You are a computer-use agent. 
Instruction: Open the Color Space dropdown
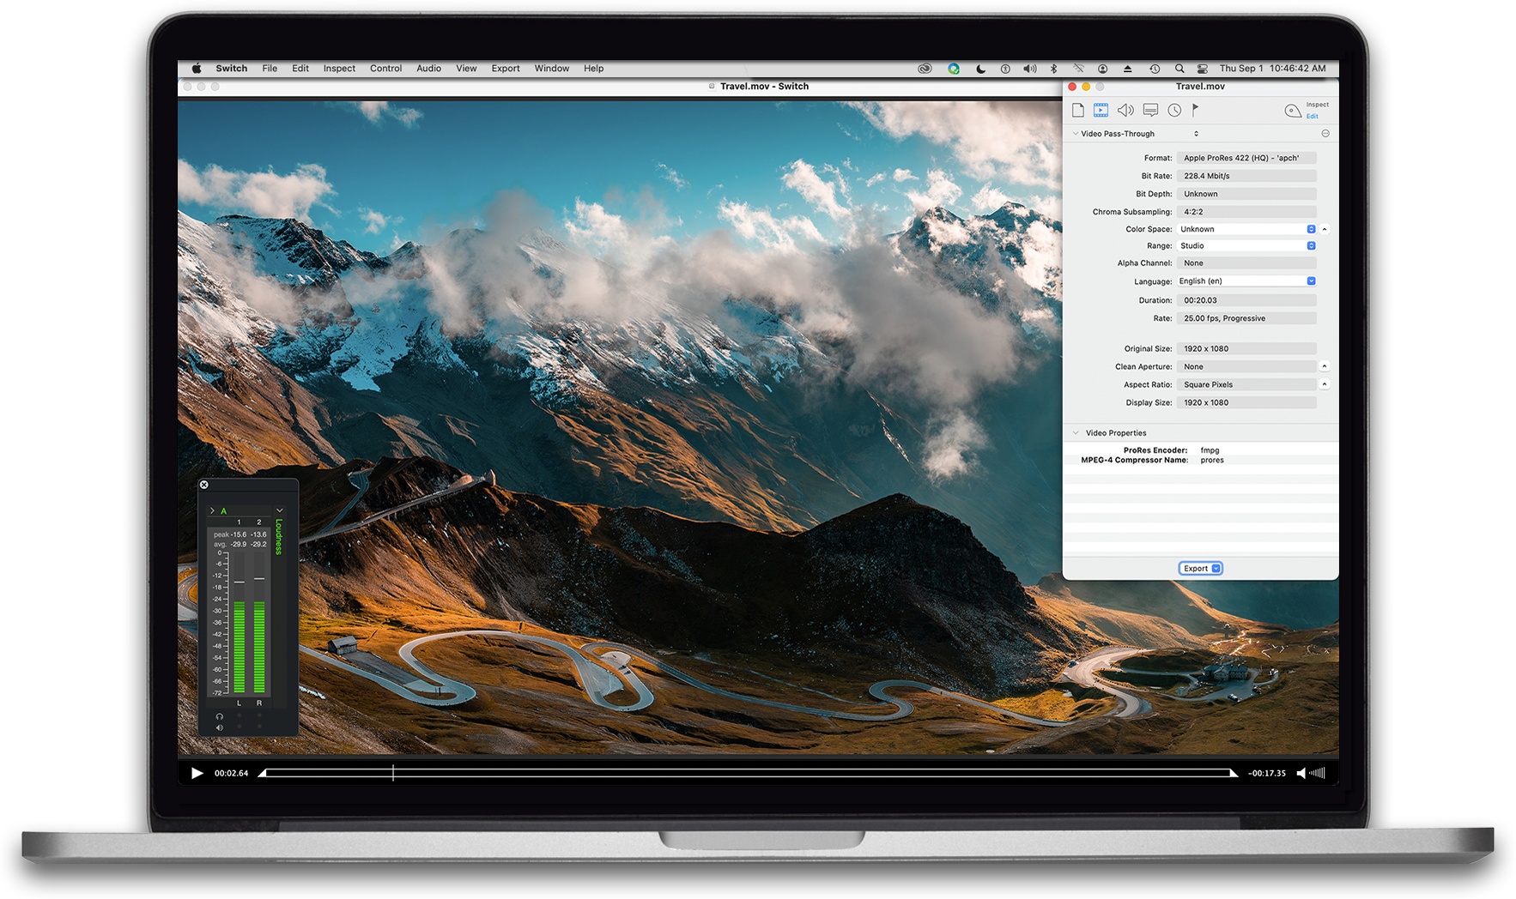tap(1246, 229)
